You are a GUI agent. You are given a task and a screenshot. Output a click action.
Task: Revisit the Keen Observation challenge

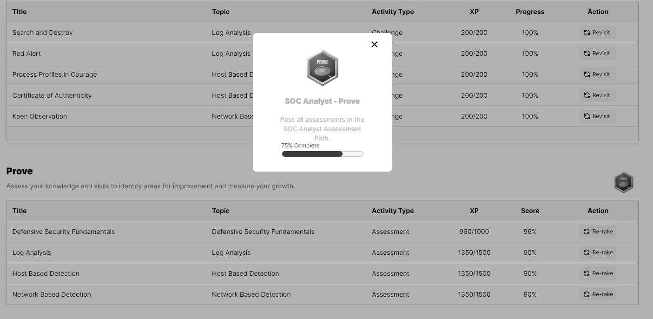tap(598, 116)
